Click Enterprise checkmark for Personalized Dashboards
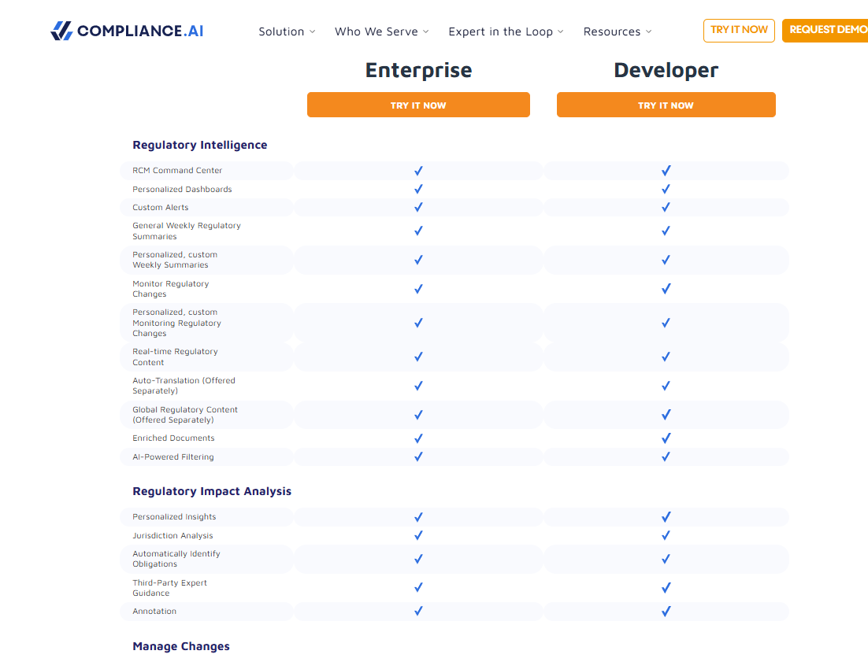 point(418,189)
